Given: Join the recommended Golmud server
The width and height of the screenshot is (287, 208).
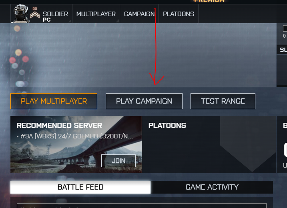Looking at the screenshot, I should point(118,161).
